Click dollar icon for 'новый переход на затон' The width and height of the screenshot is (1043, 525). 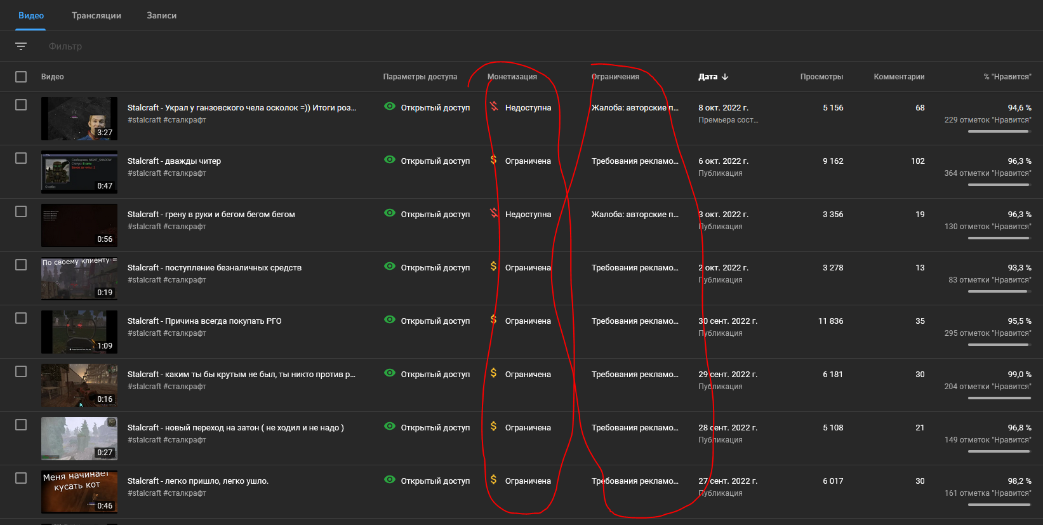coord(493,427)
